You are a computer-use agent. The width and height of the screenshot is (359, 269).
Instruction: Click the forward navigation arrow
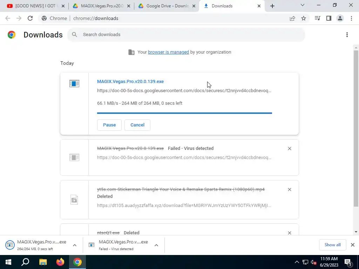pos(19,18)
